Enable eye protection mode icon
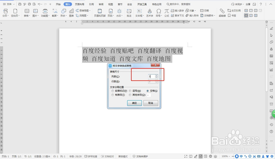Screen dimensions: 275x159 [215, 156]
